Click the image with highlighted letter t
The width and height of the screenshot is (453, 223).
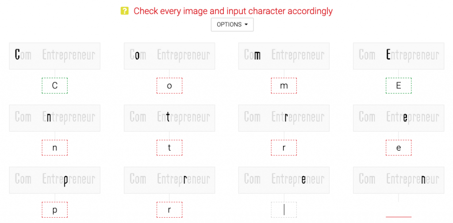coord(169,118)
